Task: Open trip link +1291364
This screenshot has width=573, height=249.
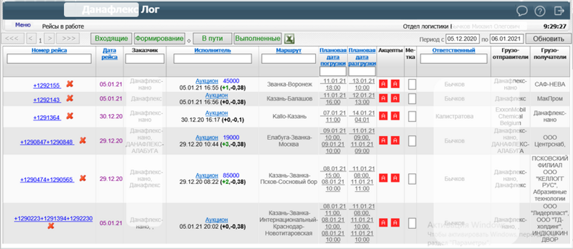Action: tap(47, 118)
